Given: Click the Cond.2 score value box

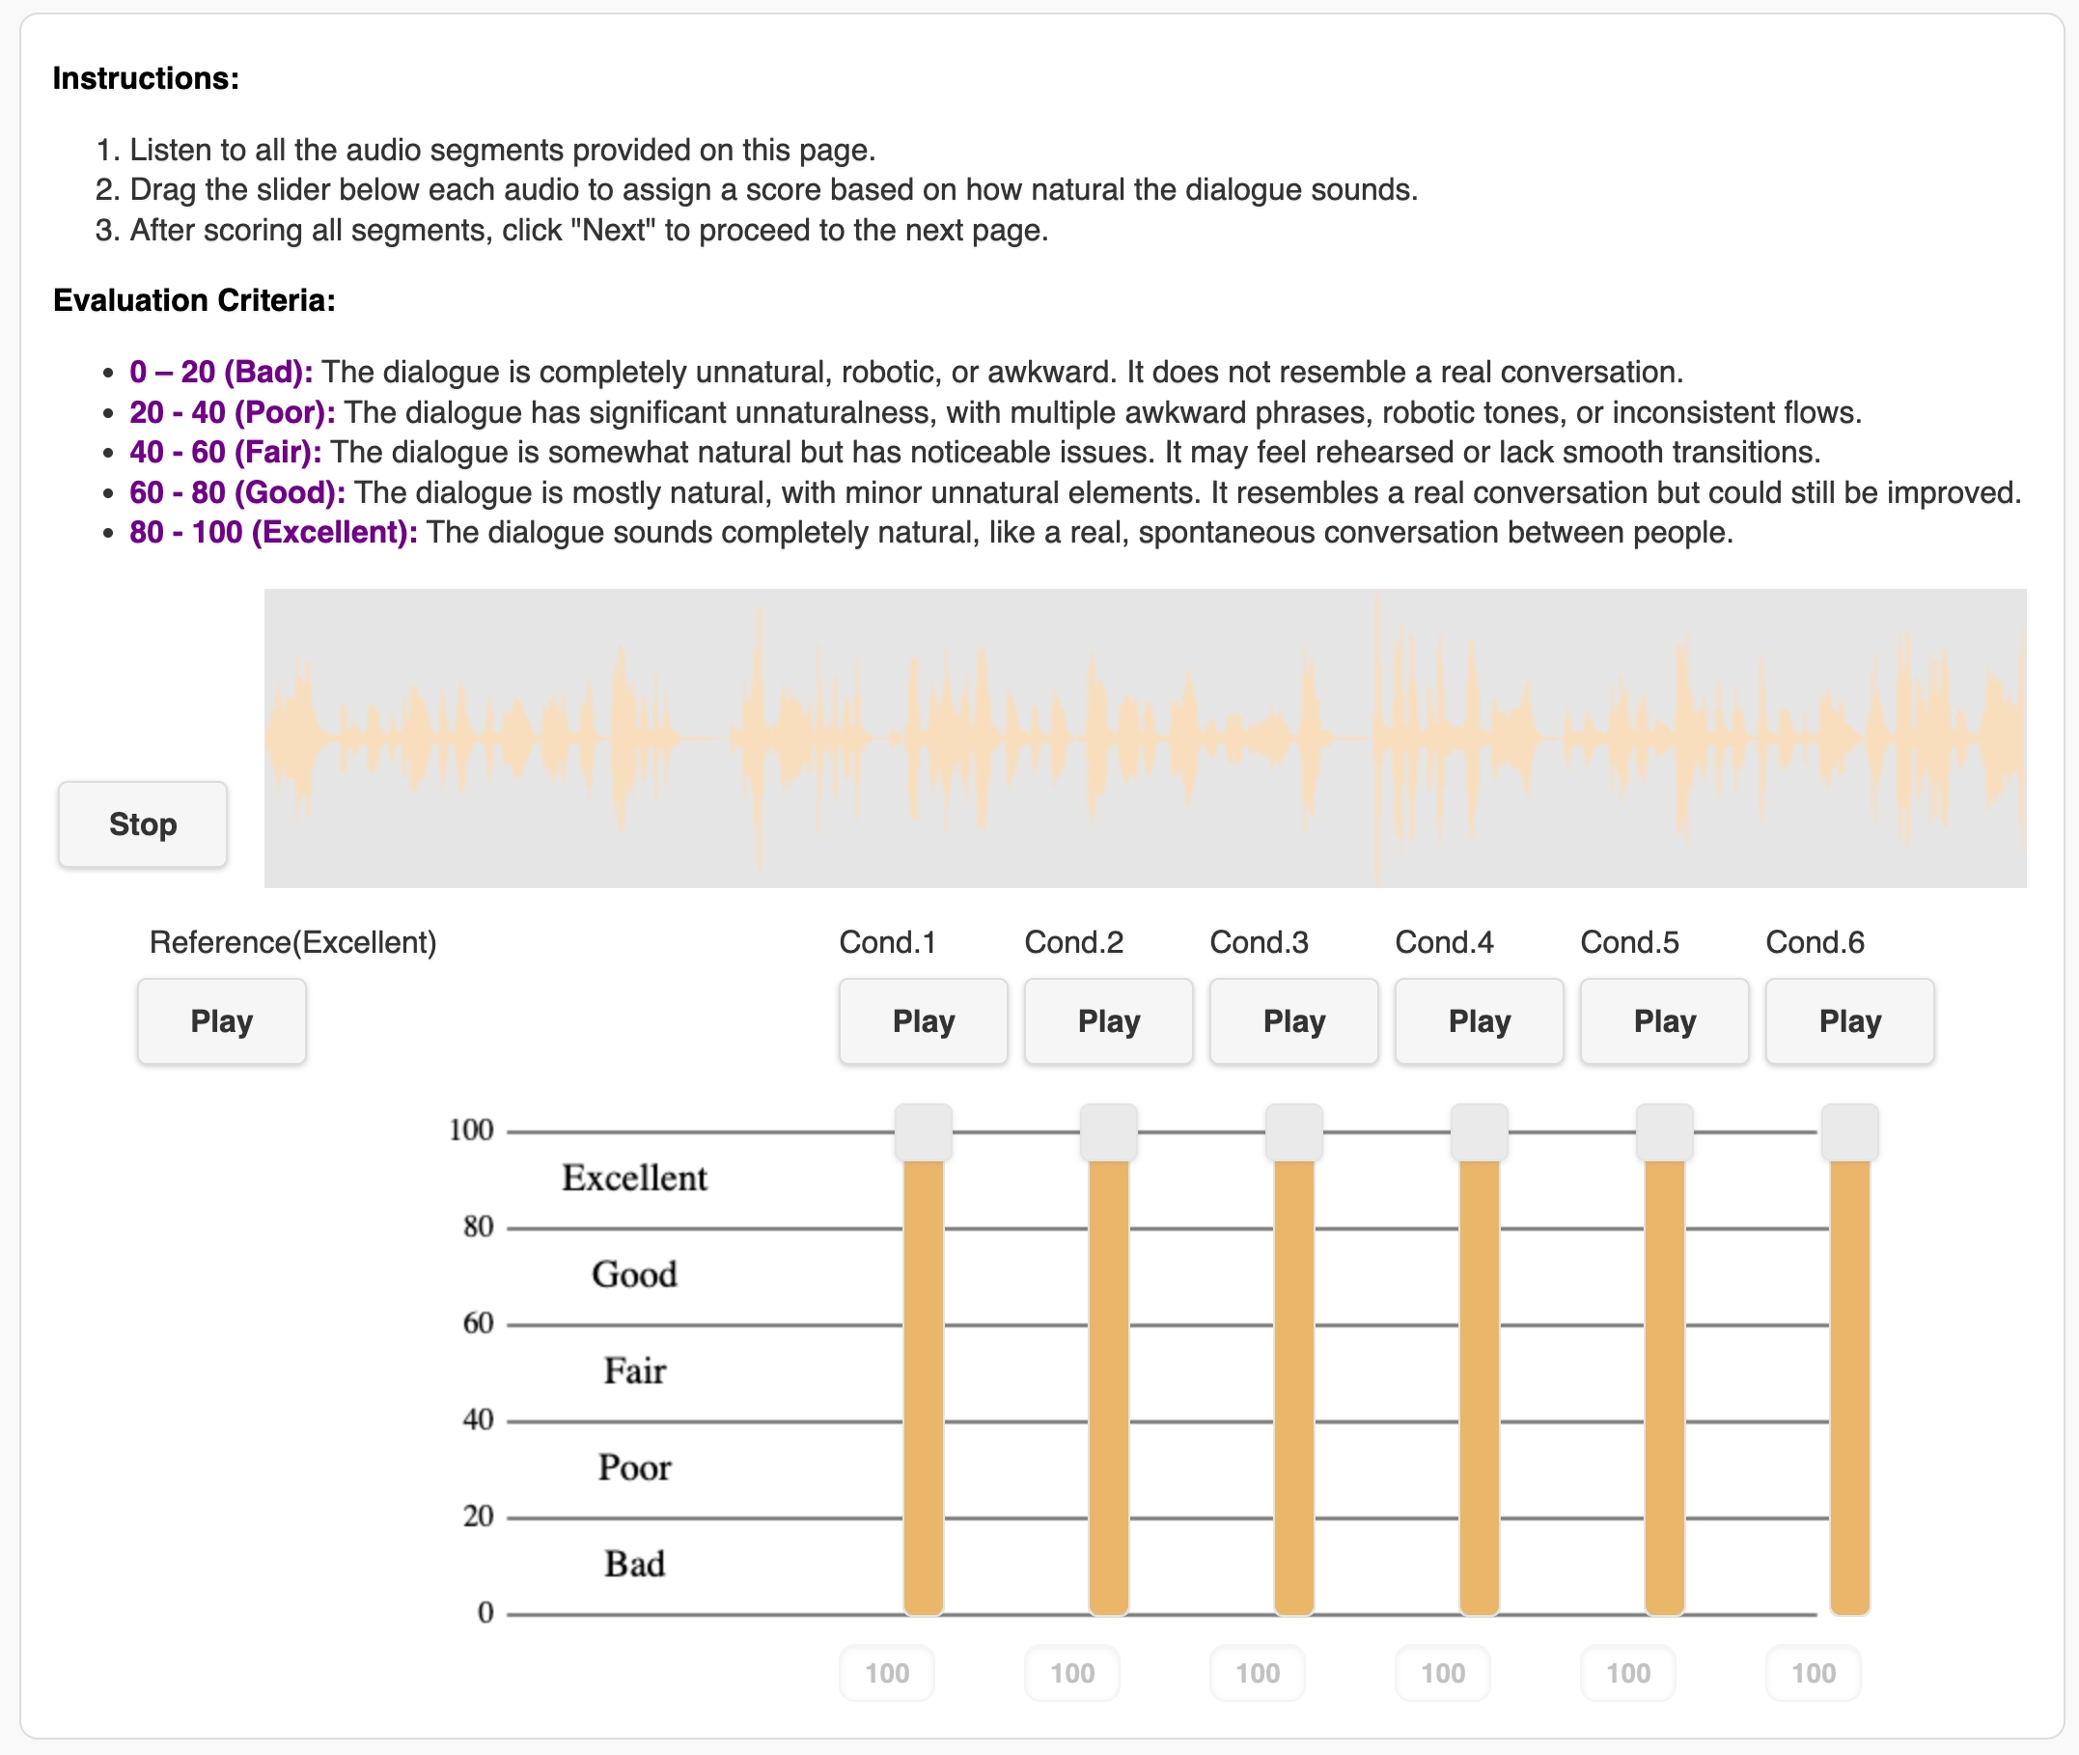Looking at the screenshot, I should [1071, 1673].
